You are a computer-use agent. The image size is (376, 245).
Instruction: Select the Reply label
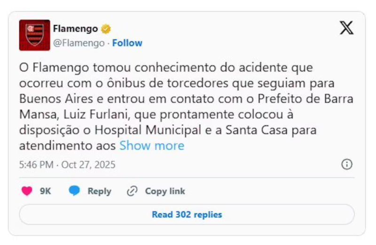click(x=99, y=191)
